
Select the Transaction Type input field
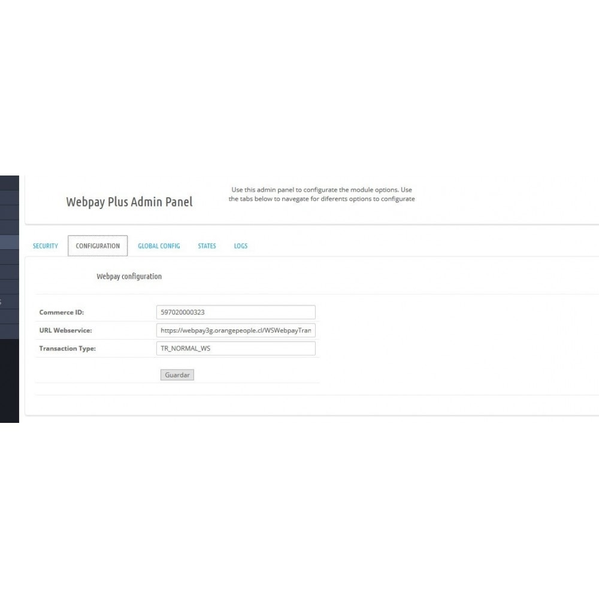(235, 349)
